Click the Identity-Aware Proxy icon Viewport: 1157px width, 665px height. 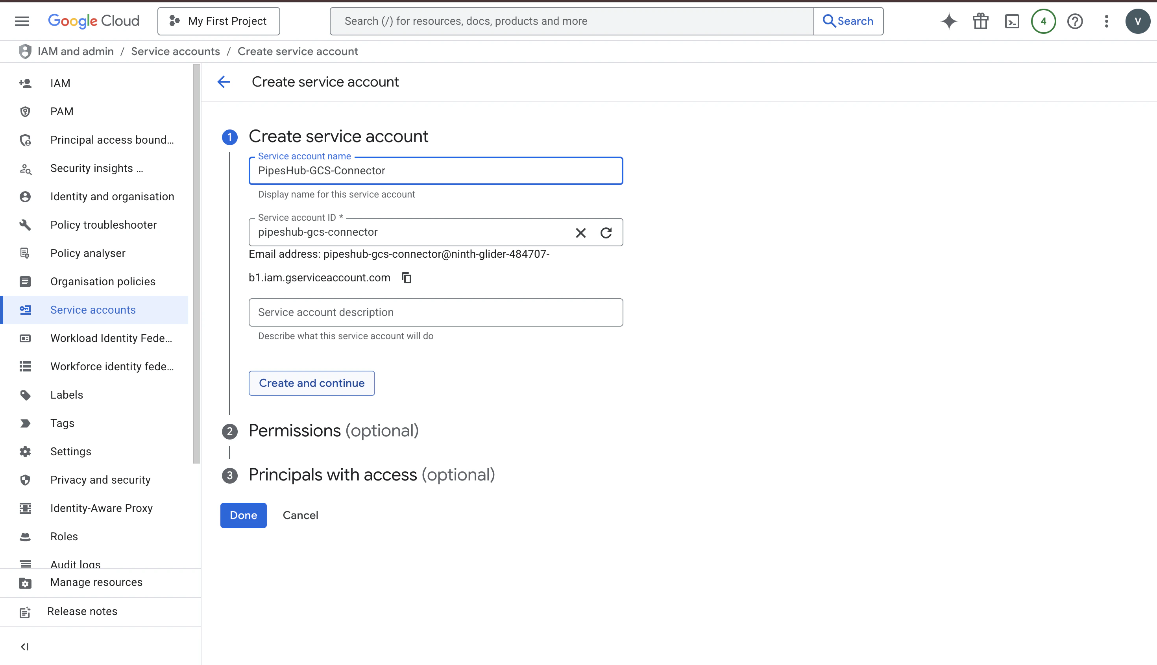click(x=25, y=508)
